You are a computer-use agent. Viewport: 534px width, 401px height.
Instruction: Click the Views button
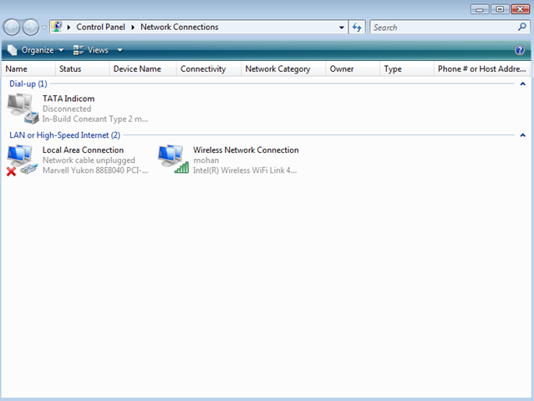(x=91, y=50)
